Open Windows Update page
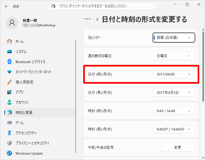The height and width of the screenshot is (160, 205). pos(40,153)
